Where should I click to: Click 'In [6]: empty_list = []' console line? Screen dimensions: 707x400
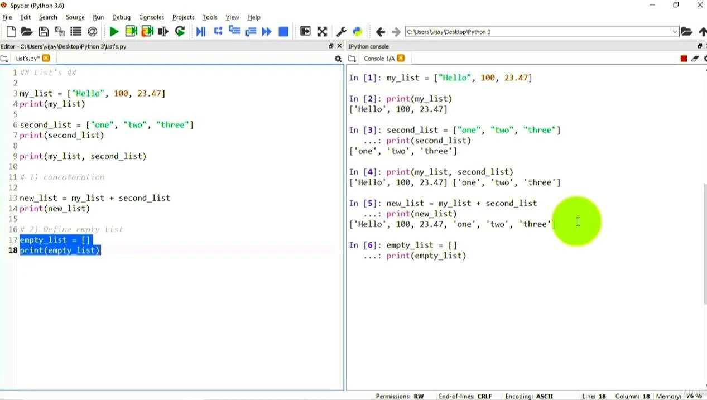tap(403, 245)
